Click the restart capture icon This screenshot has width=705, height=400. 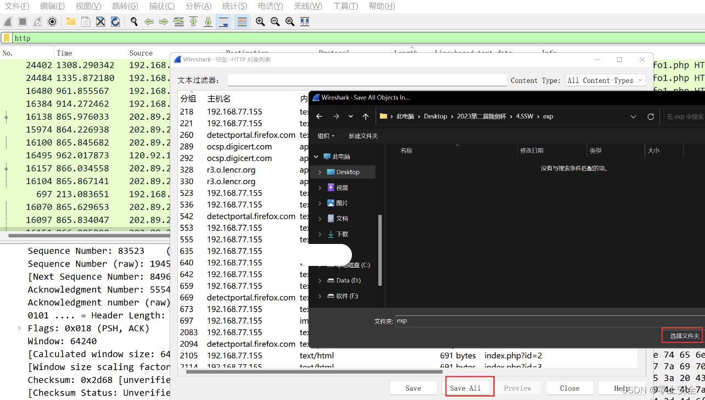point(37,22)
